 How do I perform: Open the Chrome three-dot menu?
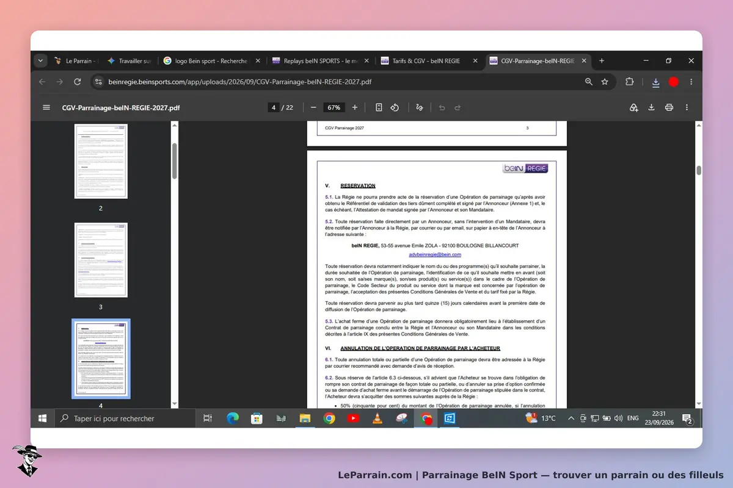click(x=691, y=82)
